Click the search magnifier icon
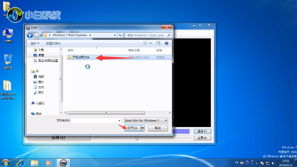This screenshot has width=297, height=167. (169, 35)
